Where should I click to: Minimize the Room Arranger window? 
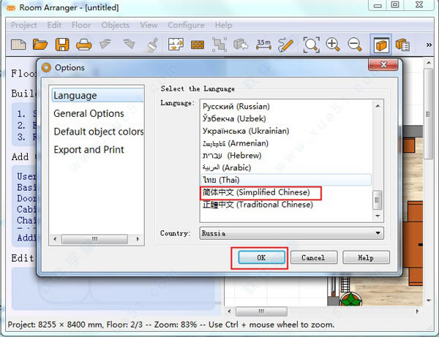tap(378, 5)
